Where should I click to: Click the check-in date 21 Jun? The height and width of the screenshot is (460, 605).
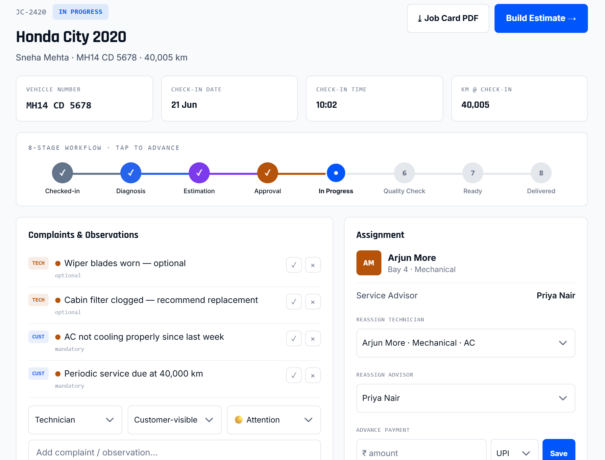click(x=184, y=105)
